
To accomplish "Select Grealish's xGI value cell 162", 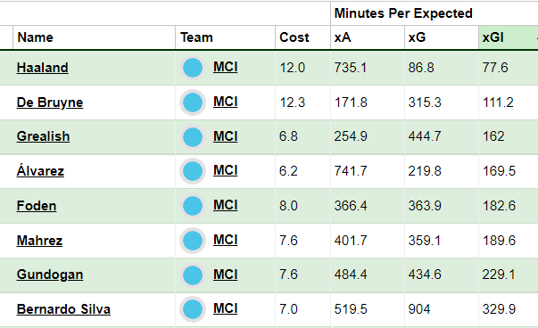I will [x=509, y=136].
